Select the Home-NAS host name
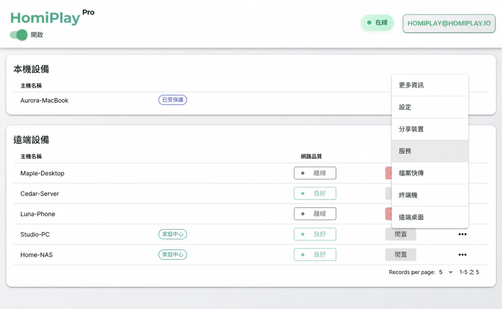The width and height of the screenshot is (502, 309). coord(37,255)
